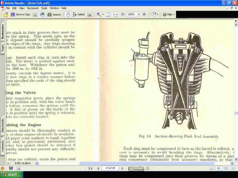This screenshot has width=238, height=178.
Task: Open the Document menu
Action: (x=33, y=8)
